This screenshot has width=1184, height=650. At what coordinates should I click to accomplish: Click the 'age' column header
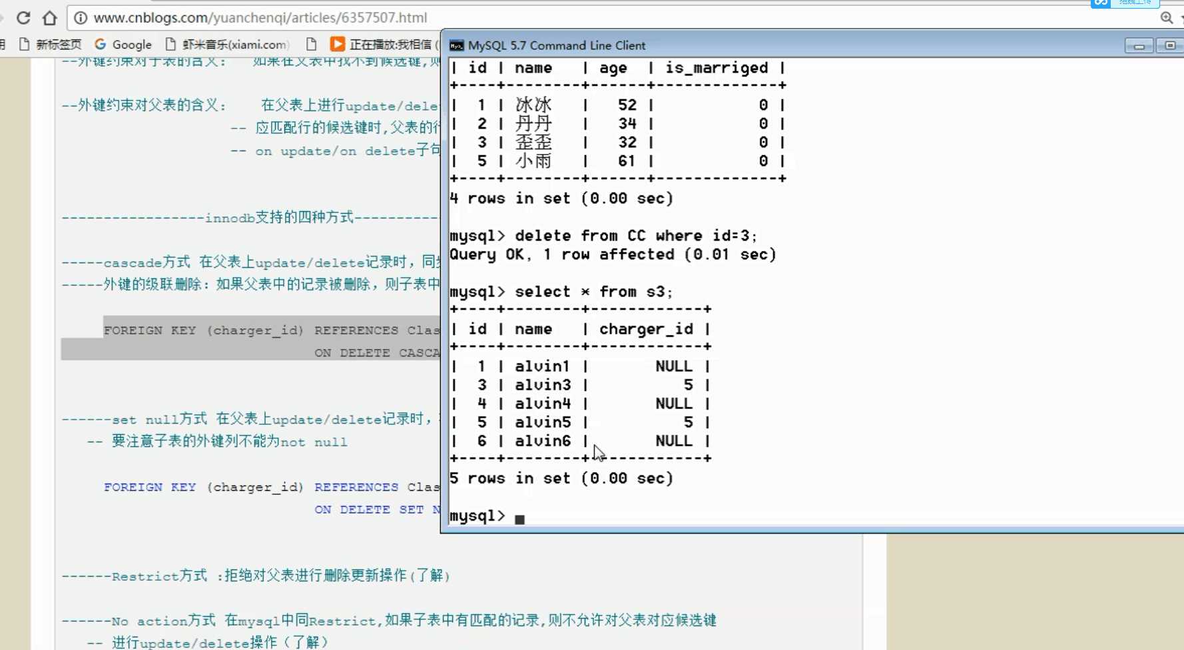[613, 68]
